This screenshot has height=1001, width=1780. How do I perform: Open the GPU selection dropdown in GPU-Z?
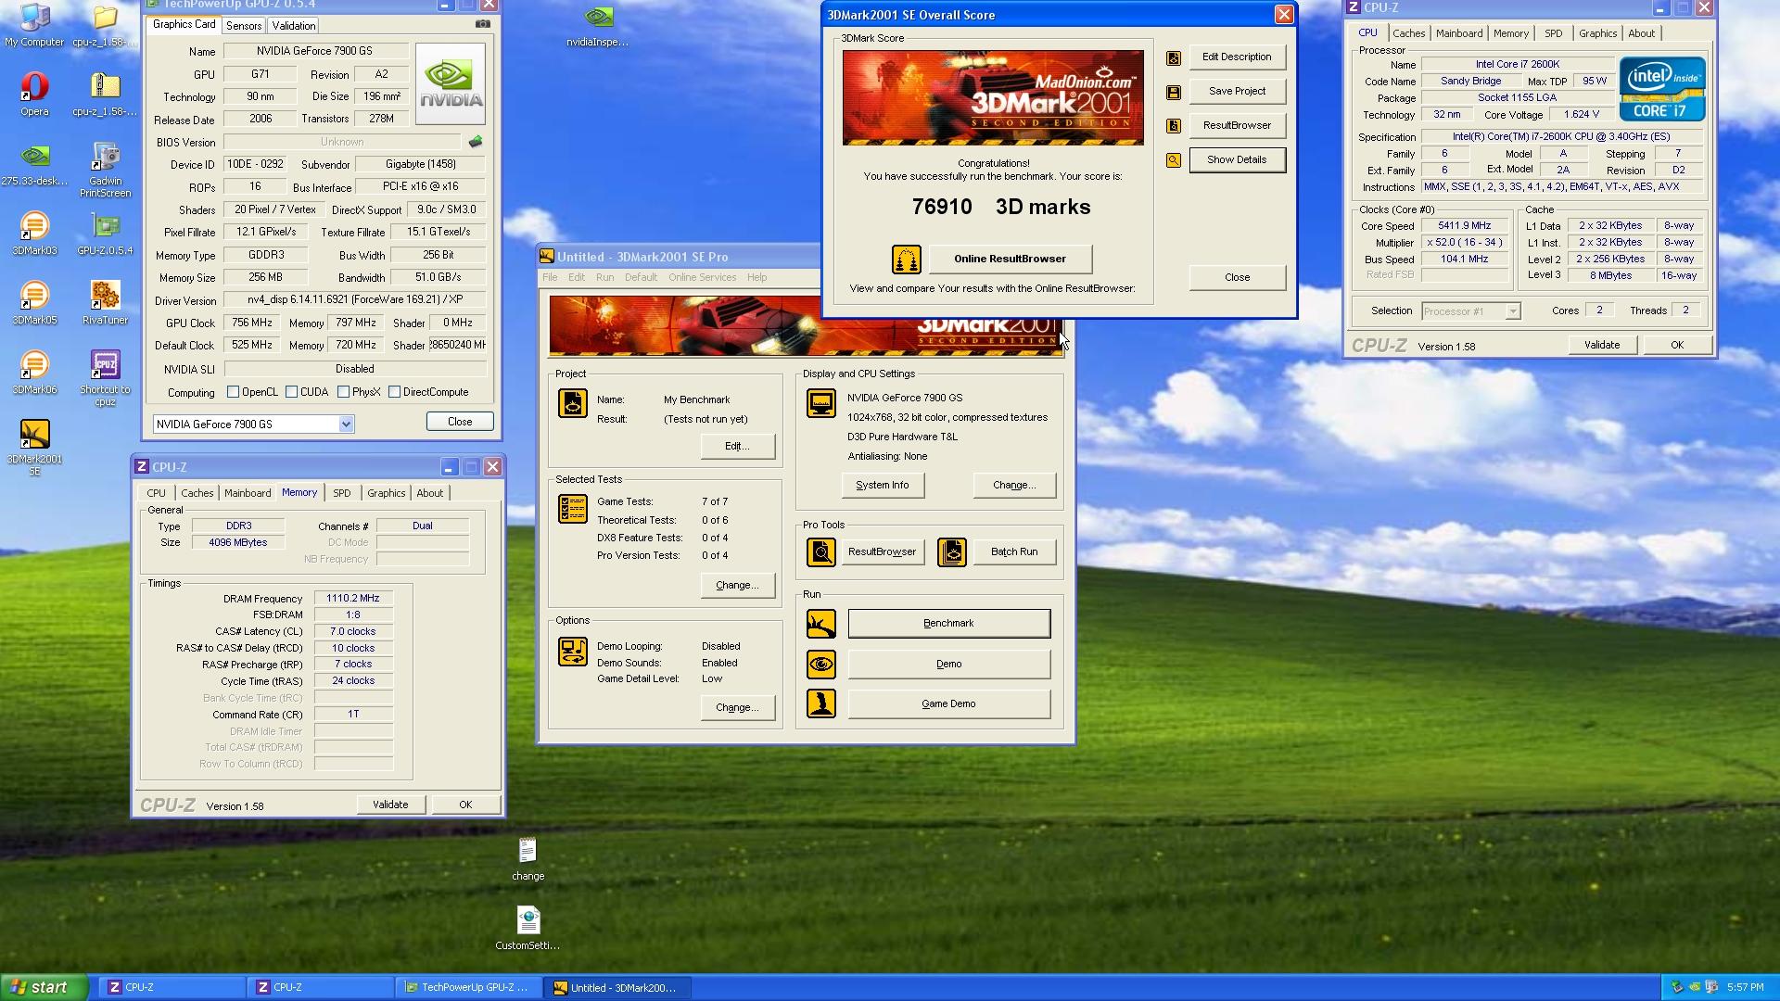(x=346, y=424)
